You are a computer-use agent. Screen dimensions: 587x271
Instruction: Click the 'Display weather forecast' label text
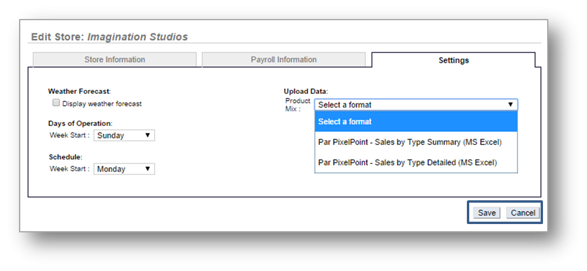coord(102,103)
